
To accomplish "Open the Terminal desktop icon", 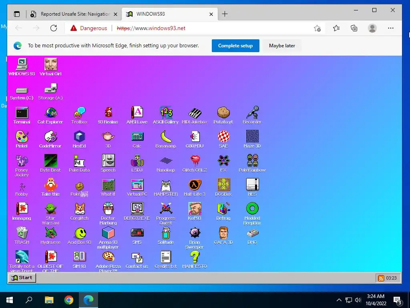I will [22, 115].
